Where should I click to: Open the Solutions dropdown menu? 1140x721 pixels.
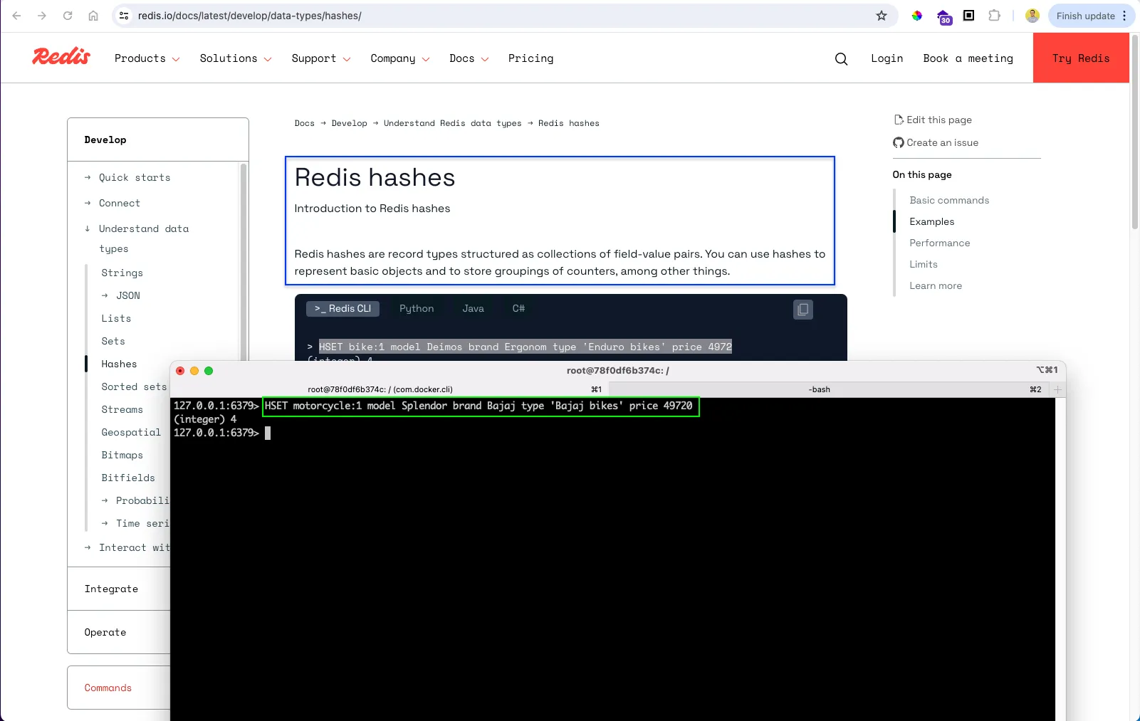point(236,58)
